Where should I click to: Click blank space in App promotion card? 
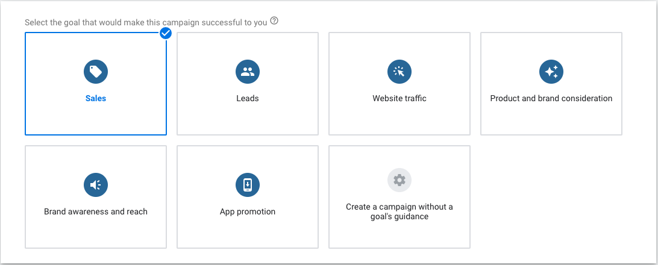pos(247,234)
